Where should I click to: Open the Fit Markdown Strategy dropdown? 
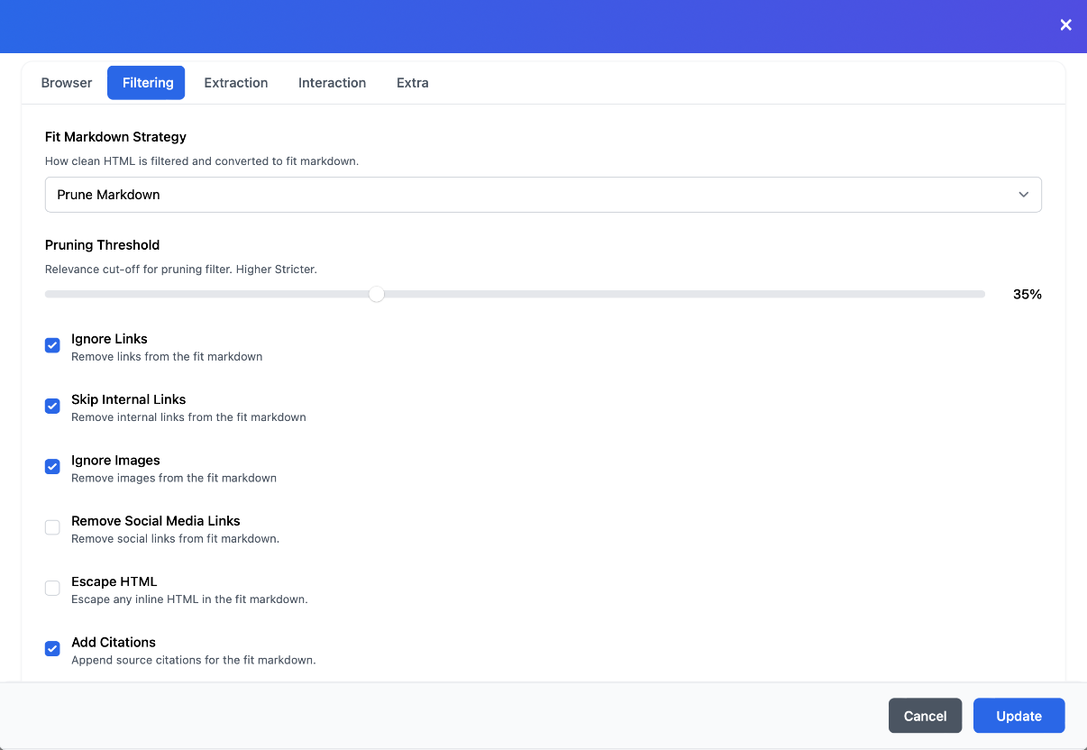click(x=543, y=195)
